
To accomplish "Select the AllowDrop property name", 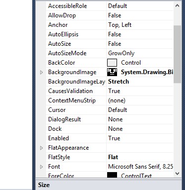I will [x=62, y=15].
